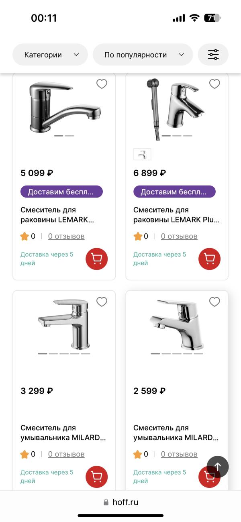241x522 pixels.
Task: Favorite the 6 899 ₽ faucet with hygienic shower
Action: 214,84
